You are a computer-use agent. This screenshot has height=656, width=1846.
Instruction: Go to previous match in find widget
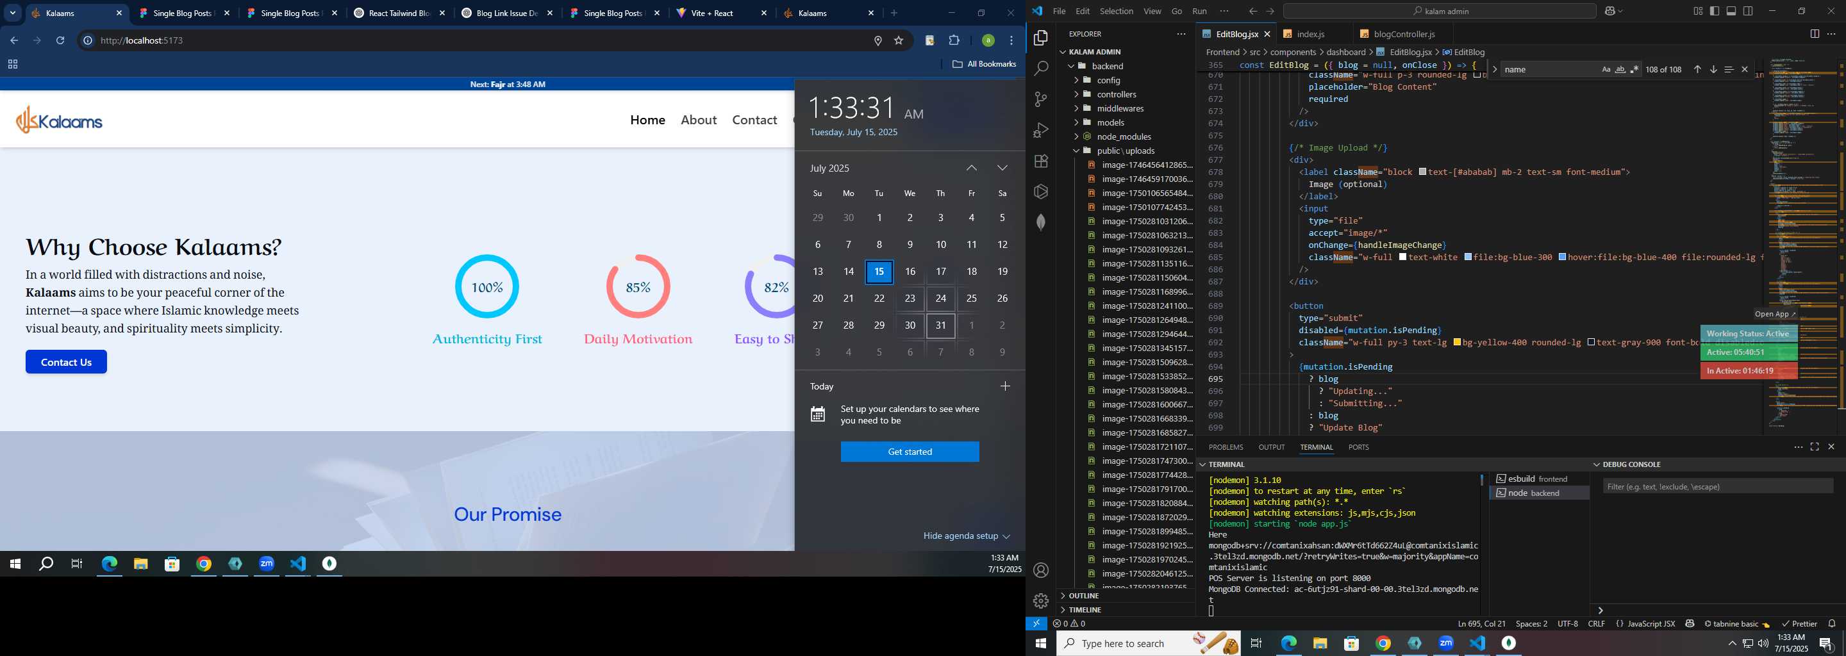coord(1697,69)
